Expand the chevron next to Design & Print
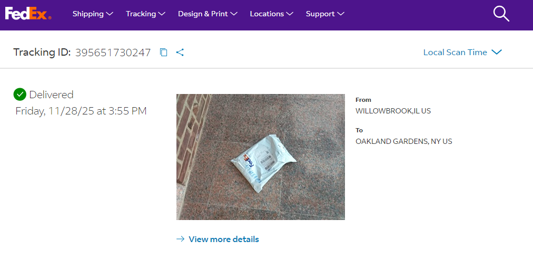 click(x=234, y=14)
